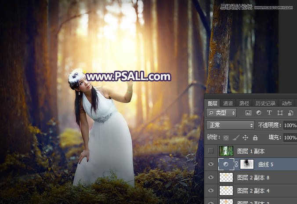Hide the 曲线 5 layer
Viewport: 297px width, 204px height.
click(x=210, y=164)
